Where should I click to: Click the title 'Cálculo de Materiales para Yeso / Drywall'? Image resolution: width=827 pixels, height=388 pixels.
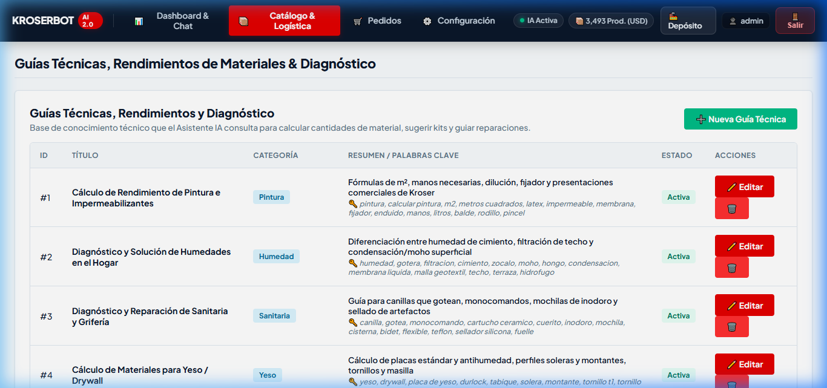[x=140, y=375]
